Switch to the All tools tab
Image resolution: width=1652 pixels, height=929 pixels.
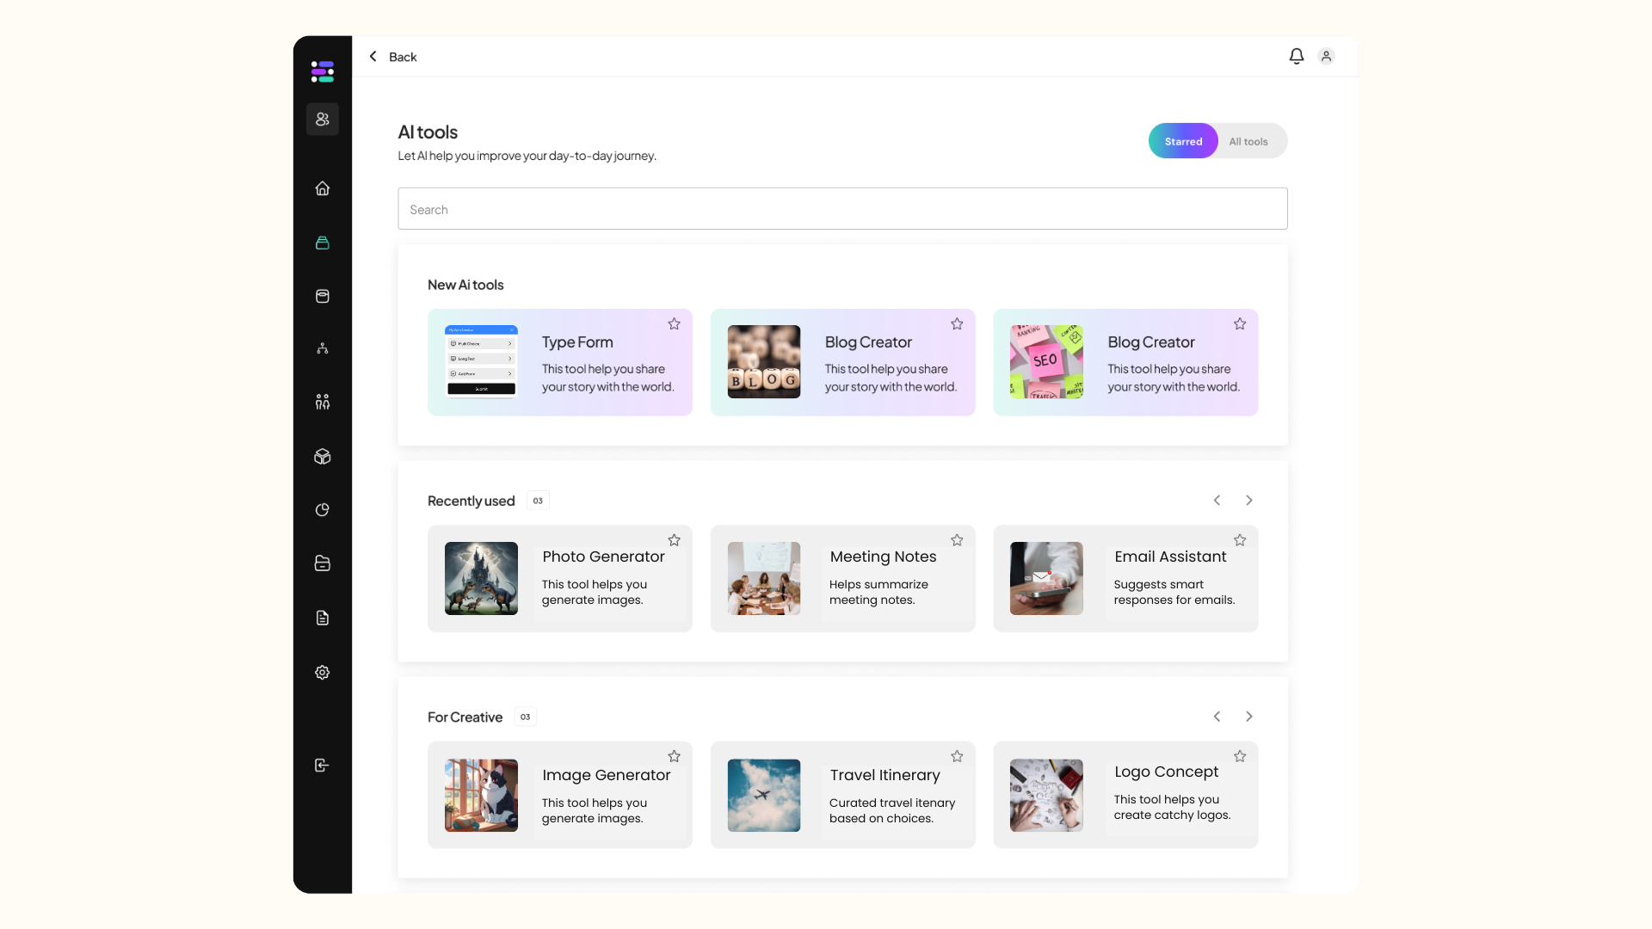[x=1248, y=142]
